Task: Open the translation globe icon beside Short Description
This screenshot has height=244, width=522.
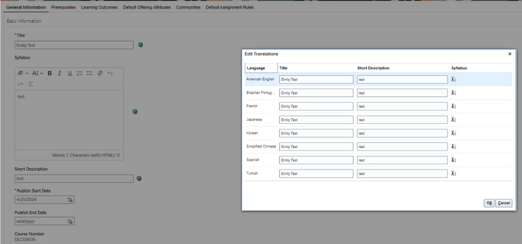Action: [139, 178]
